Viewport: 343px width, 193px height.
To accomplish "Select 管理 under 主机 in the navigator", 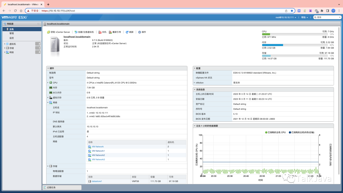I will click(11, 33).
